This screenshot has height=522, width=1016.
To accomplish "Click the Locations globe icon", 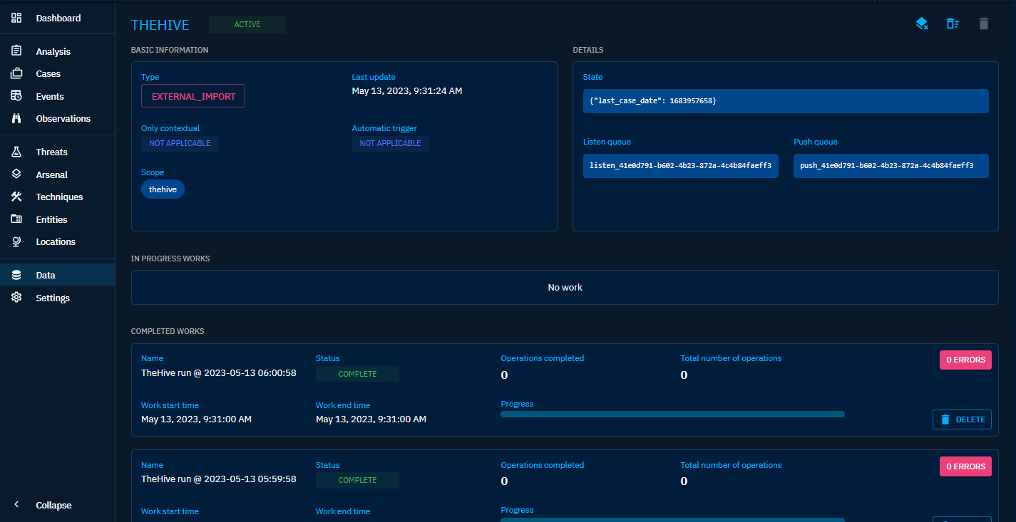I will [x=16, y=241].
